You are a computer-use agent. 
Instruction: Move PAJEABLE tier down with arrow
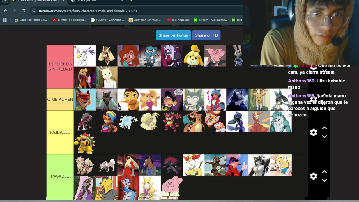tap(325, 136)
